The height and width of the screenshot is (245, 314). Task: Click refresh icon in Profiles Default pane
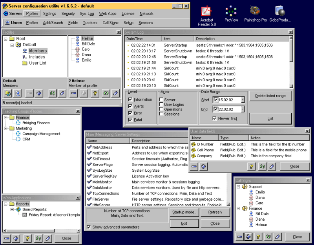(x=53, y=93)
